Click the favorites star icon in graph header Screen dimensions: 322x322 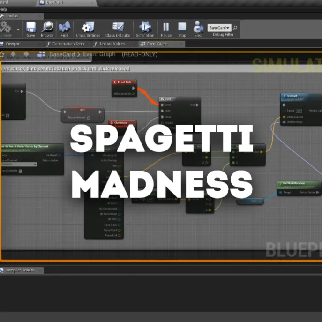2,55
